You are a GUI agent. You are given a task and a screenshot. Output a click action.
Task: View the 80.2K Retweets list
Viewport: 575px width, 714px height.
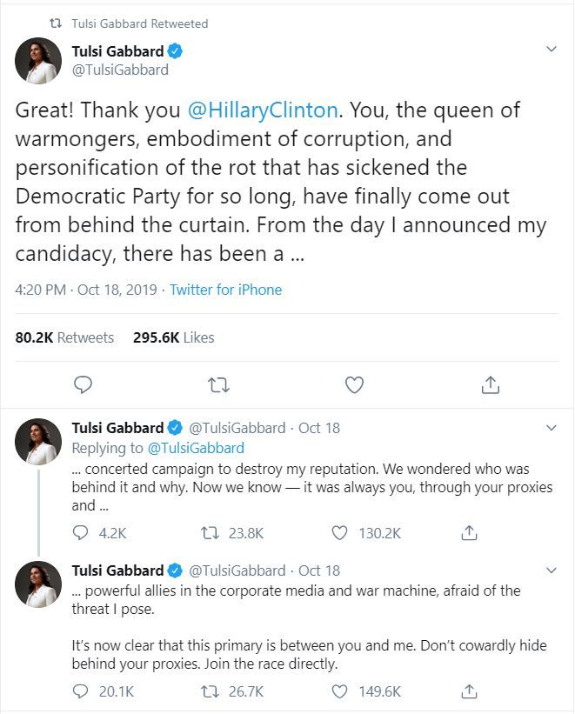pyautogui.click(x=65, y=337)
